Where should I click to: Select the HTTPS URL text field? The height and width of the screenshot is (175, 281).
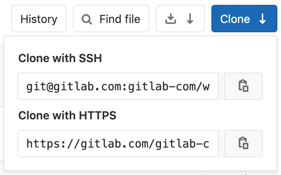pyautogui.click(x=118, y=143)
